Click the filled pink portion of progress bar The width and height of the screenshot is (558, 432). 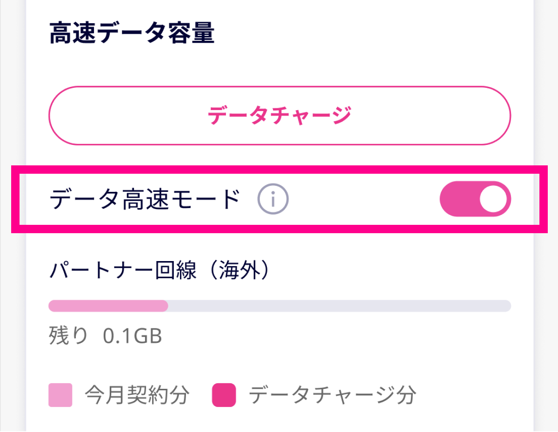(x=108, y=306)
